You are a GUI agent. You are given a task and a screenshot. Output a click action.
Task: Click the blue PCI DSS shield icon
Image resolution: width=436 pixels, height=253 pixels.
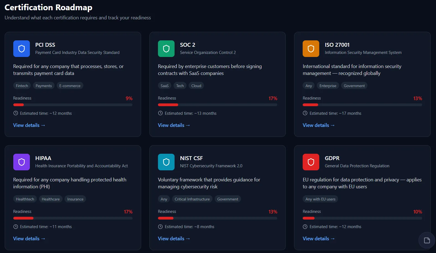(x=22, y=49)
